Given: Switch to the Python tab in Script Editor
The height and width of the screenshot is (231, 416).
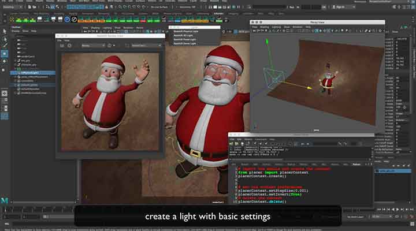Looking at the screenshot, I should coord(356,164).
